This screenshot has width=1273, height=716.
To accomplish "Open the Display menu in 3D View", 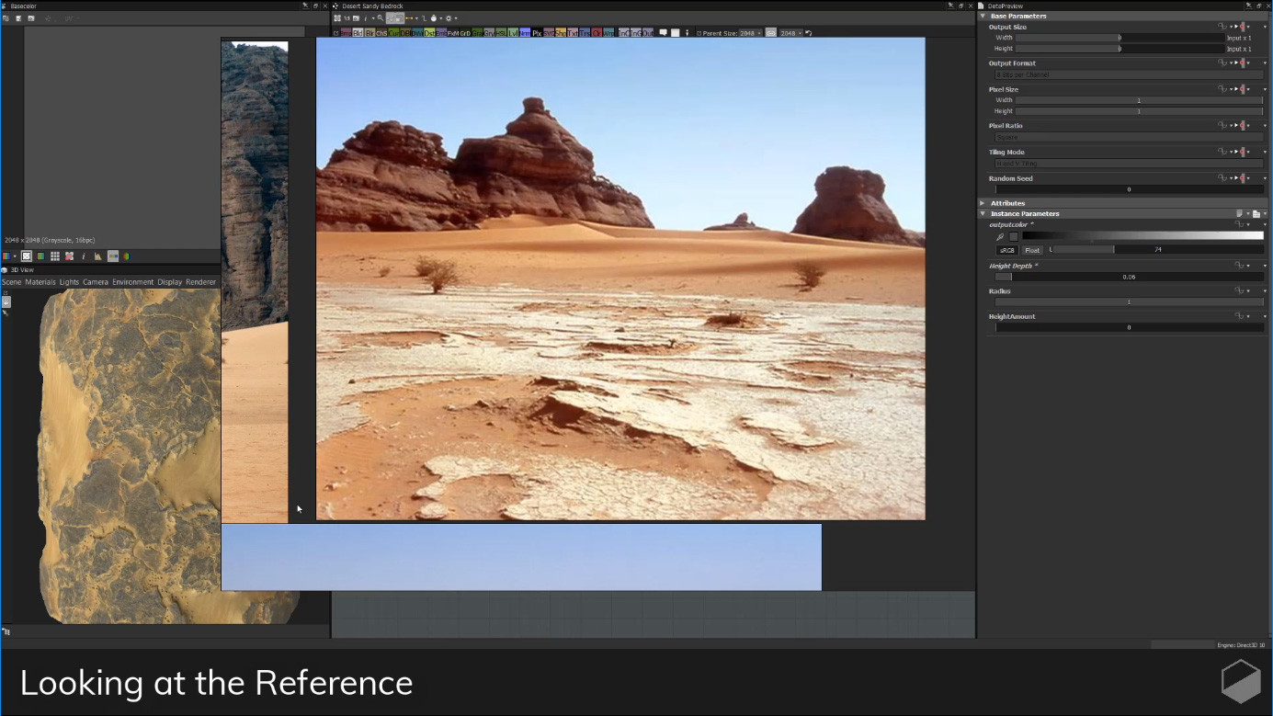I will [170, 282].
